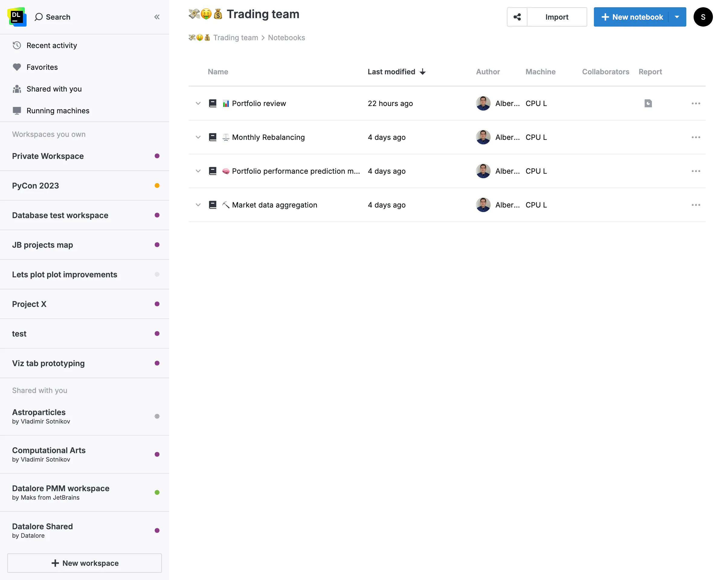Open the New notebook dropdown arrow
Screen dimensions: 725x580
click(x=677, y=17)
